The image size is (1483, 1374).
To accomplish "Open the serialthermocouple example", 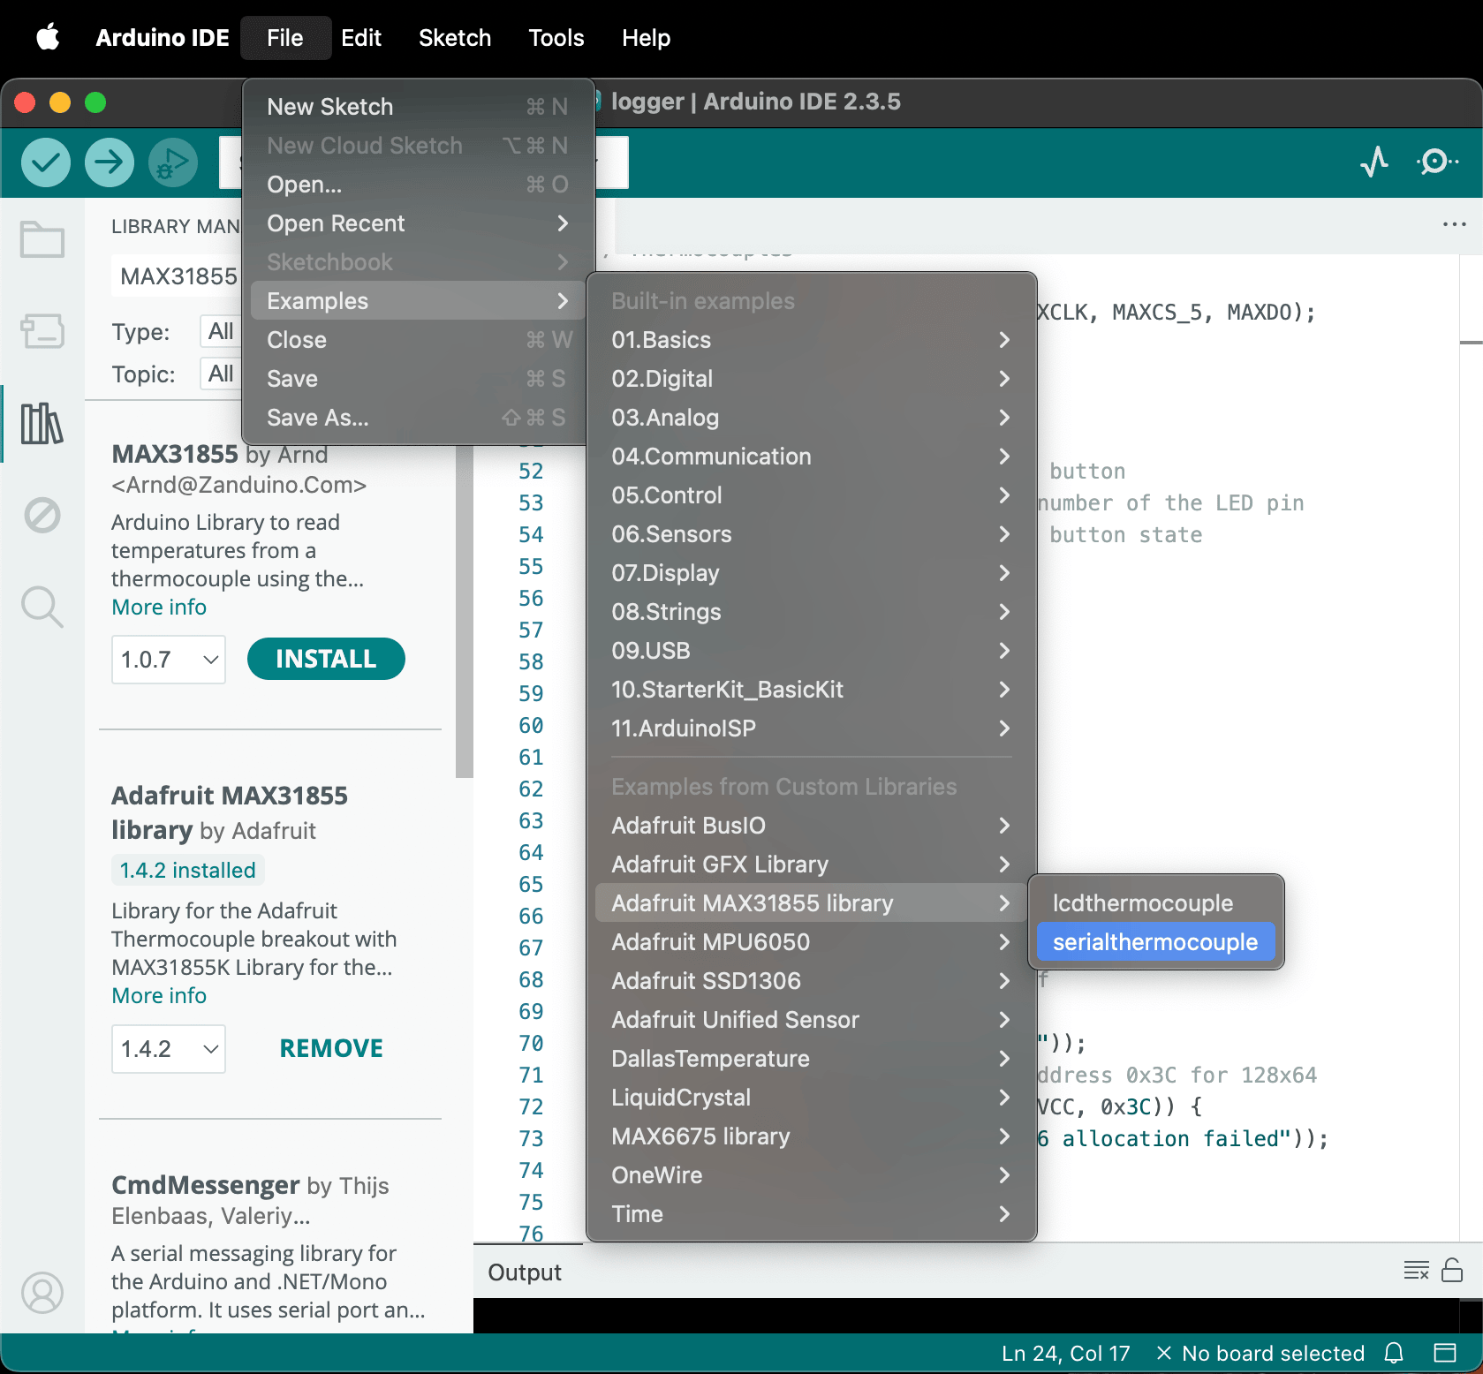I will tap(1155, 942).
